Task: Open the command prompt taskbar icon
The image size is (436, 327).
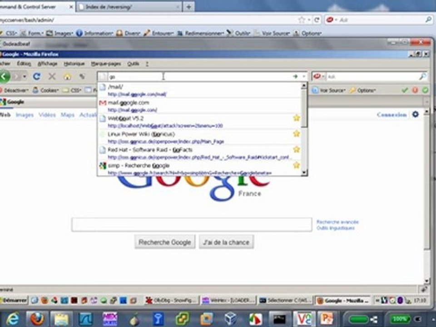Action: pos(279,319)
